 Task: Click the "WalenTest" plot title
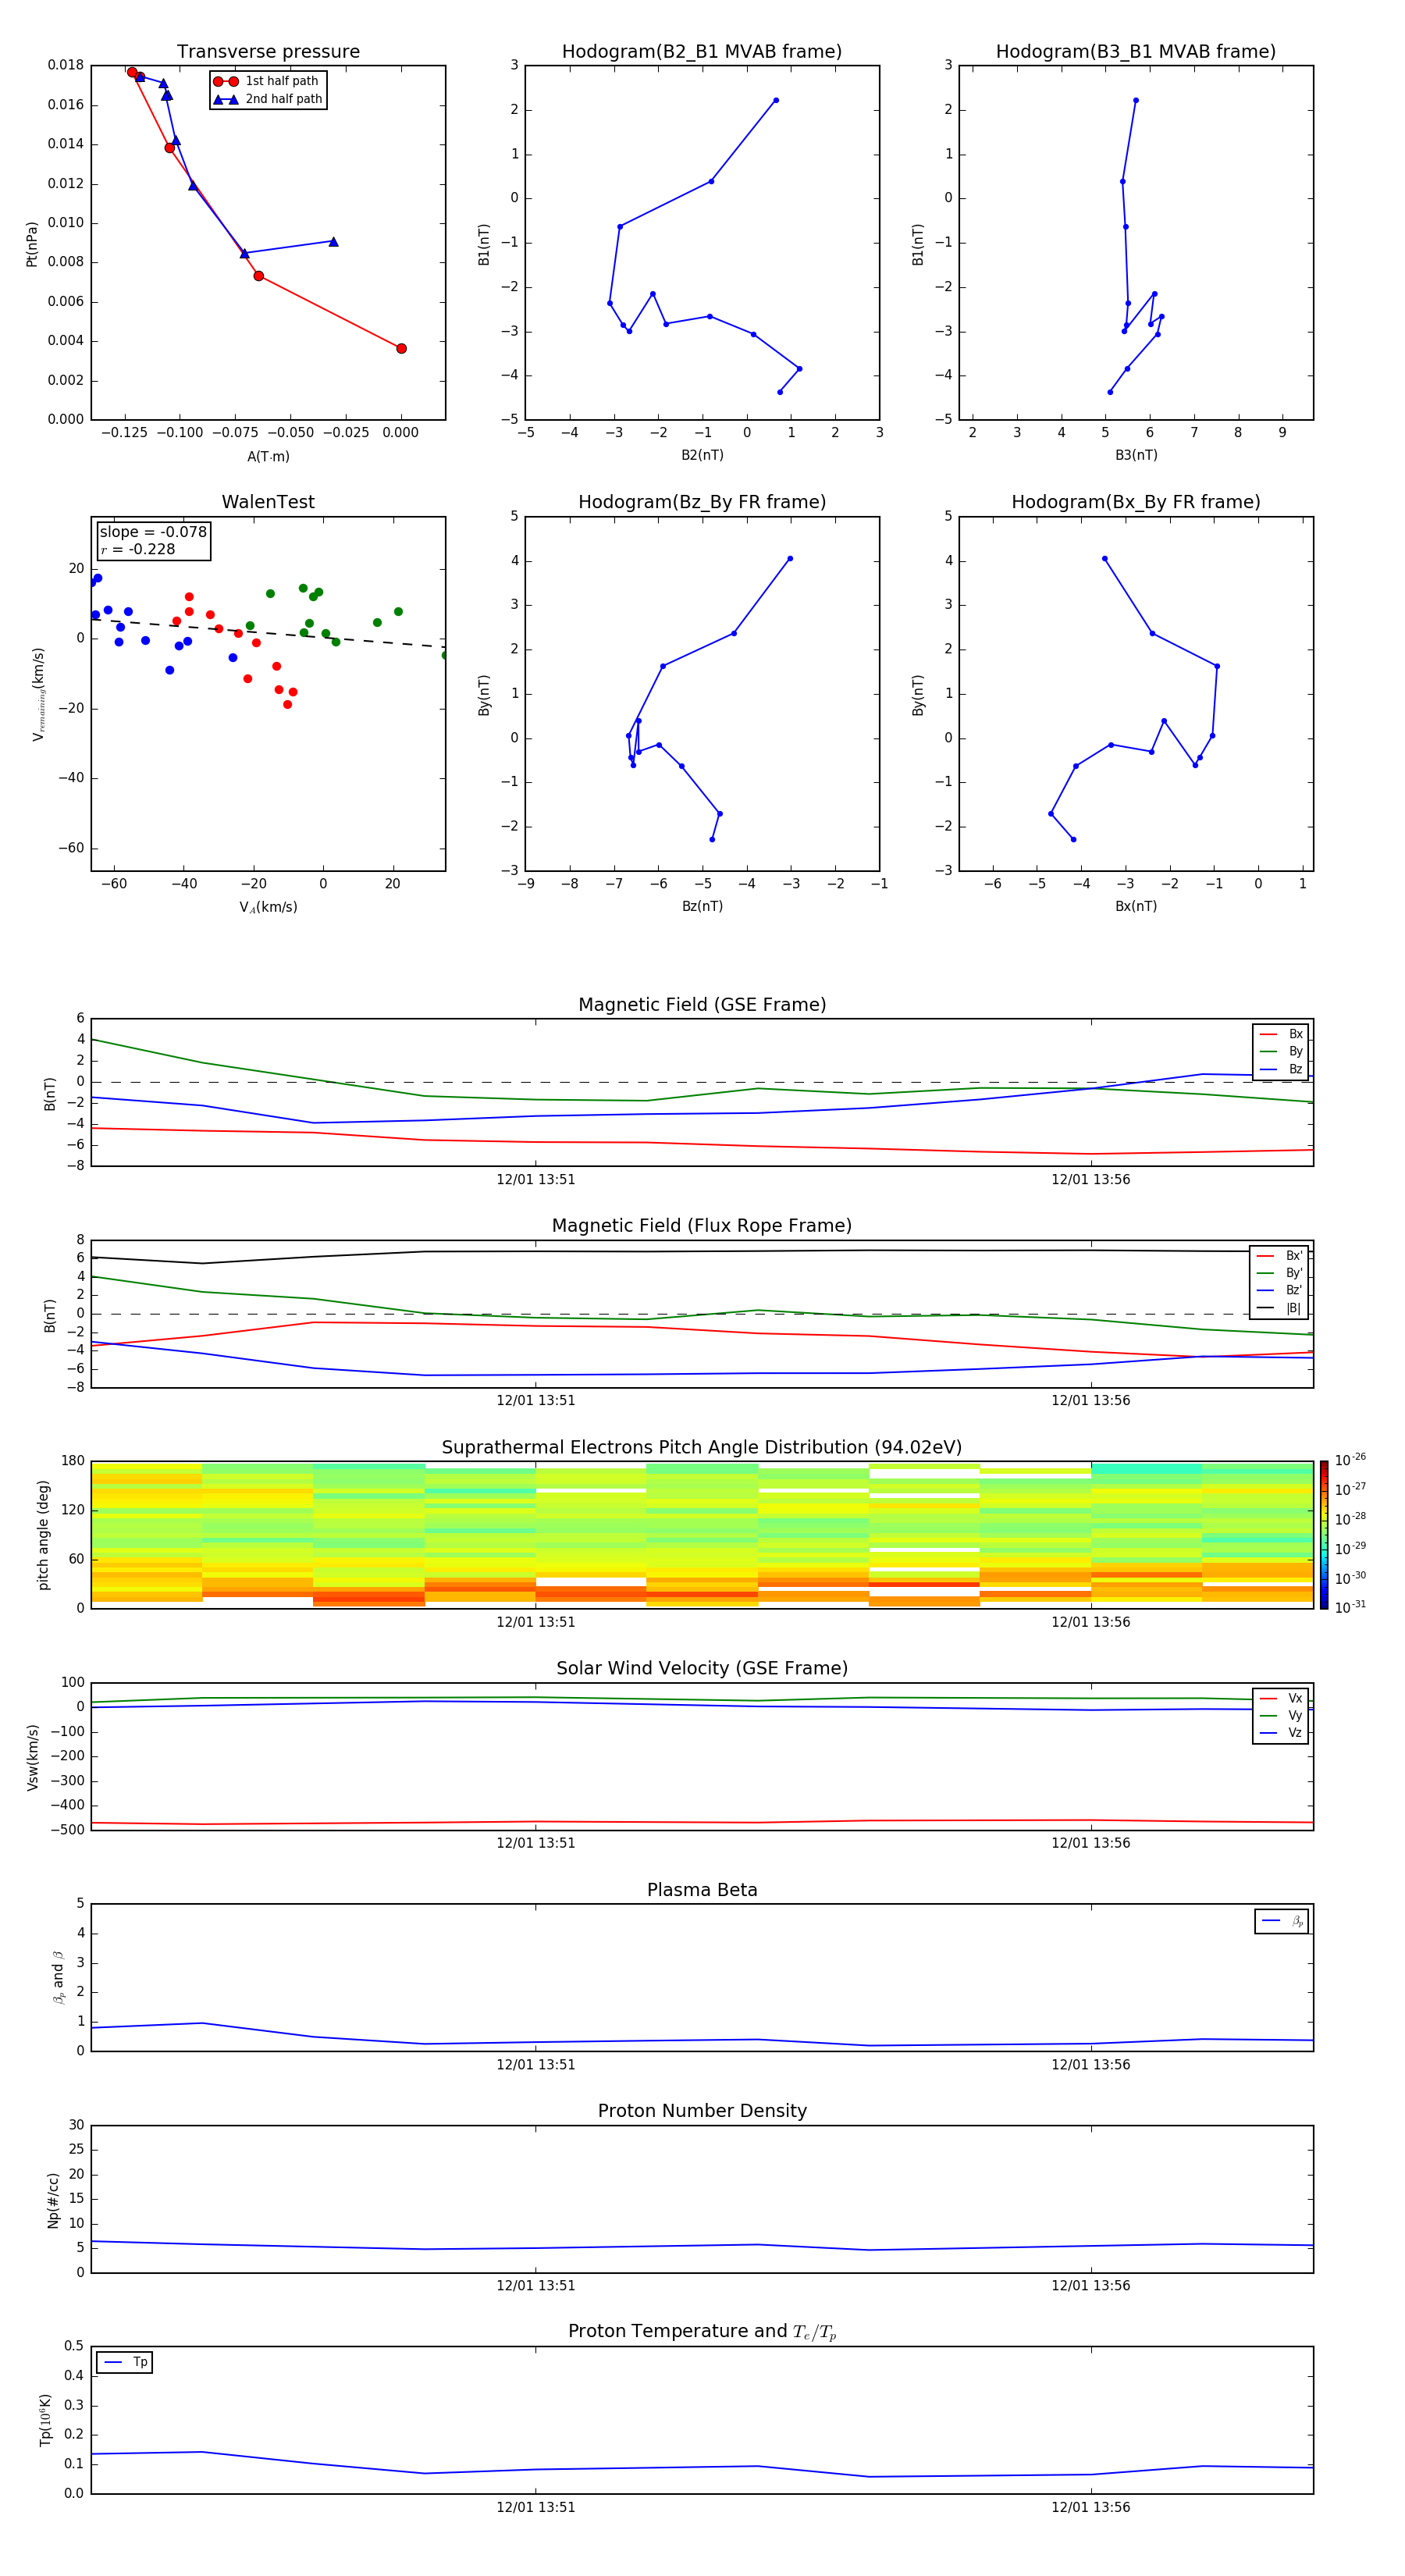click(x=268, y=502)
